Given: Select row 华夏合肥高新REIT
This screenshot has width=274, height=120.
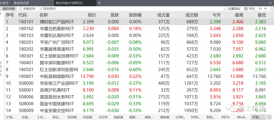Looking at the screenshot, I should tap(139, 29).
